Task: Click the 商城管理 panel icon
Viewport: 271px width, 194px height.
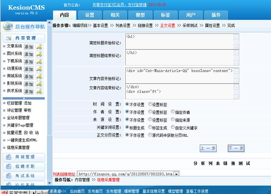Action: point(8,157)
